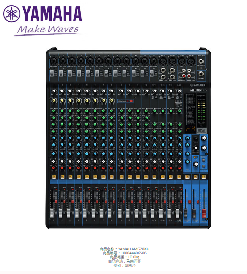Click the channel 1 red pan knob
The image size is (247, 274).
point(54,168)
